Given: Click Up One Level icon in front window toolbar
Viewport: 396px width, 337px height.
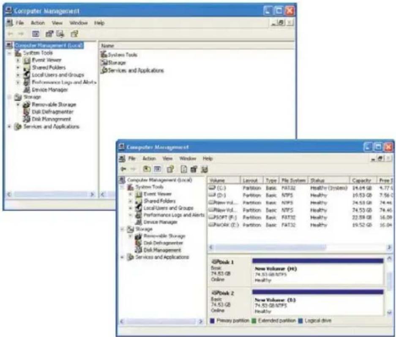Looking at the screenshot, I should pos(147,169).
